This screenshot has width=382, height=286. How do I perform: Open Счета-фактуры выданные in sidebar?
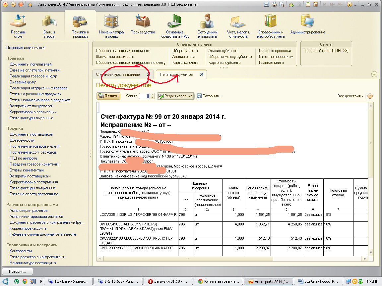pyautogui.click(x=32, y=118)
